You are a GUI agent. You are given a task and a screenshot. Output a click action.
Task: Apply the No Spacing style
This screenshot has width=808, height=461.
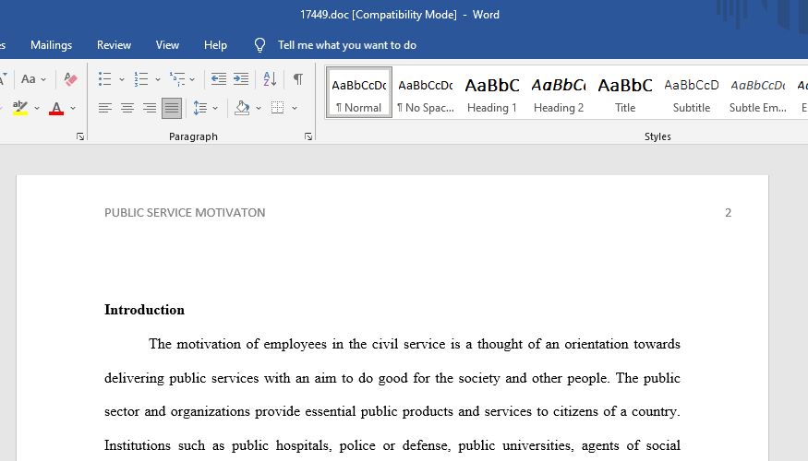[426, 92]
